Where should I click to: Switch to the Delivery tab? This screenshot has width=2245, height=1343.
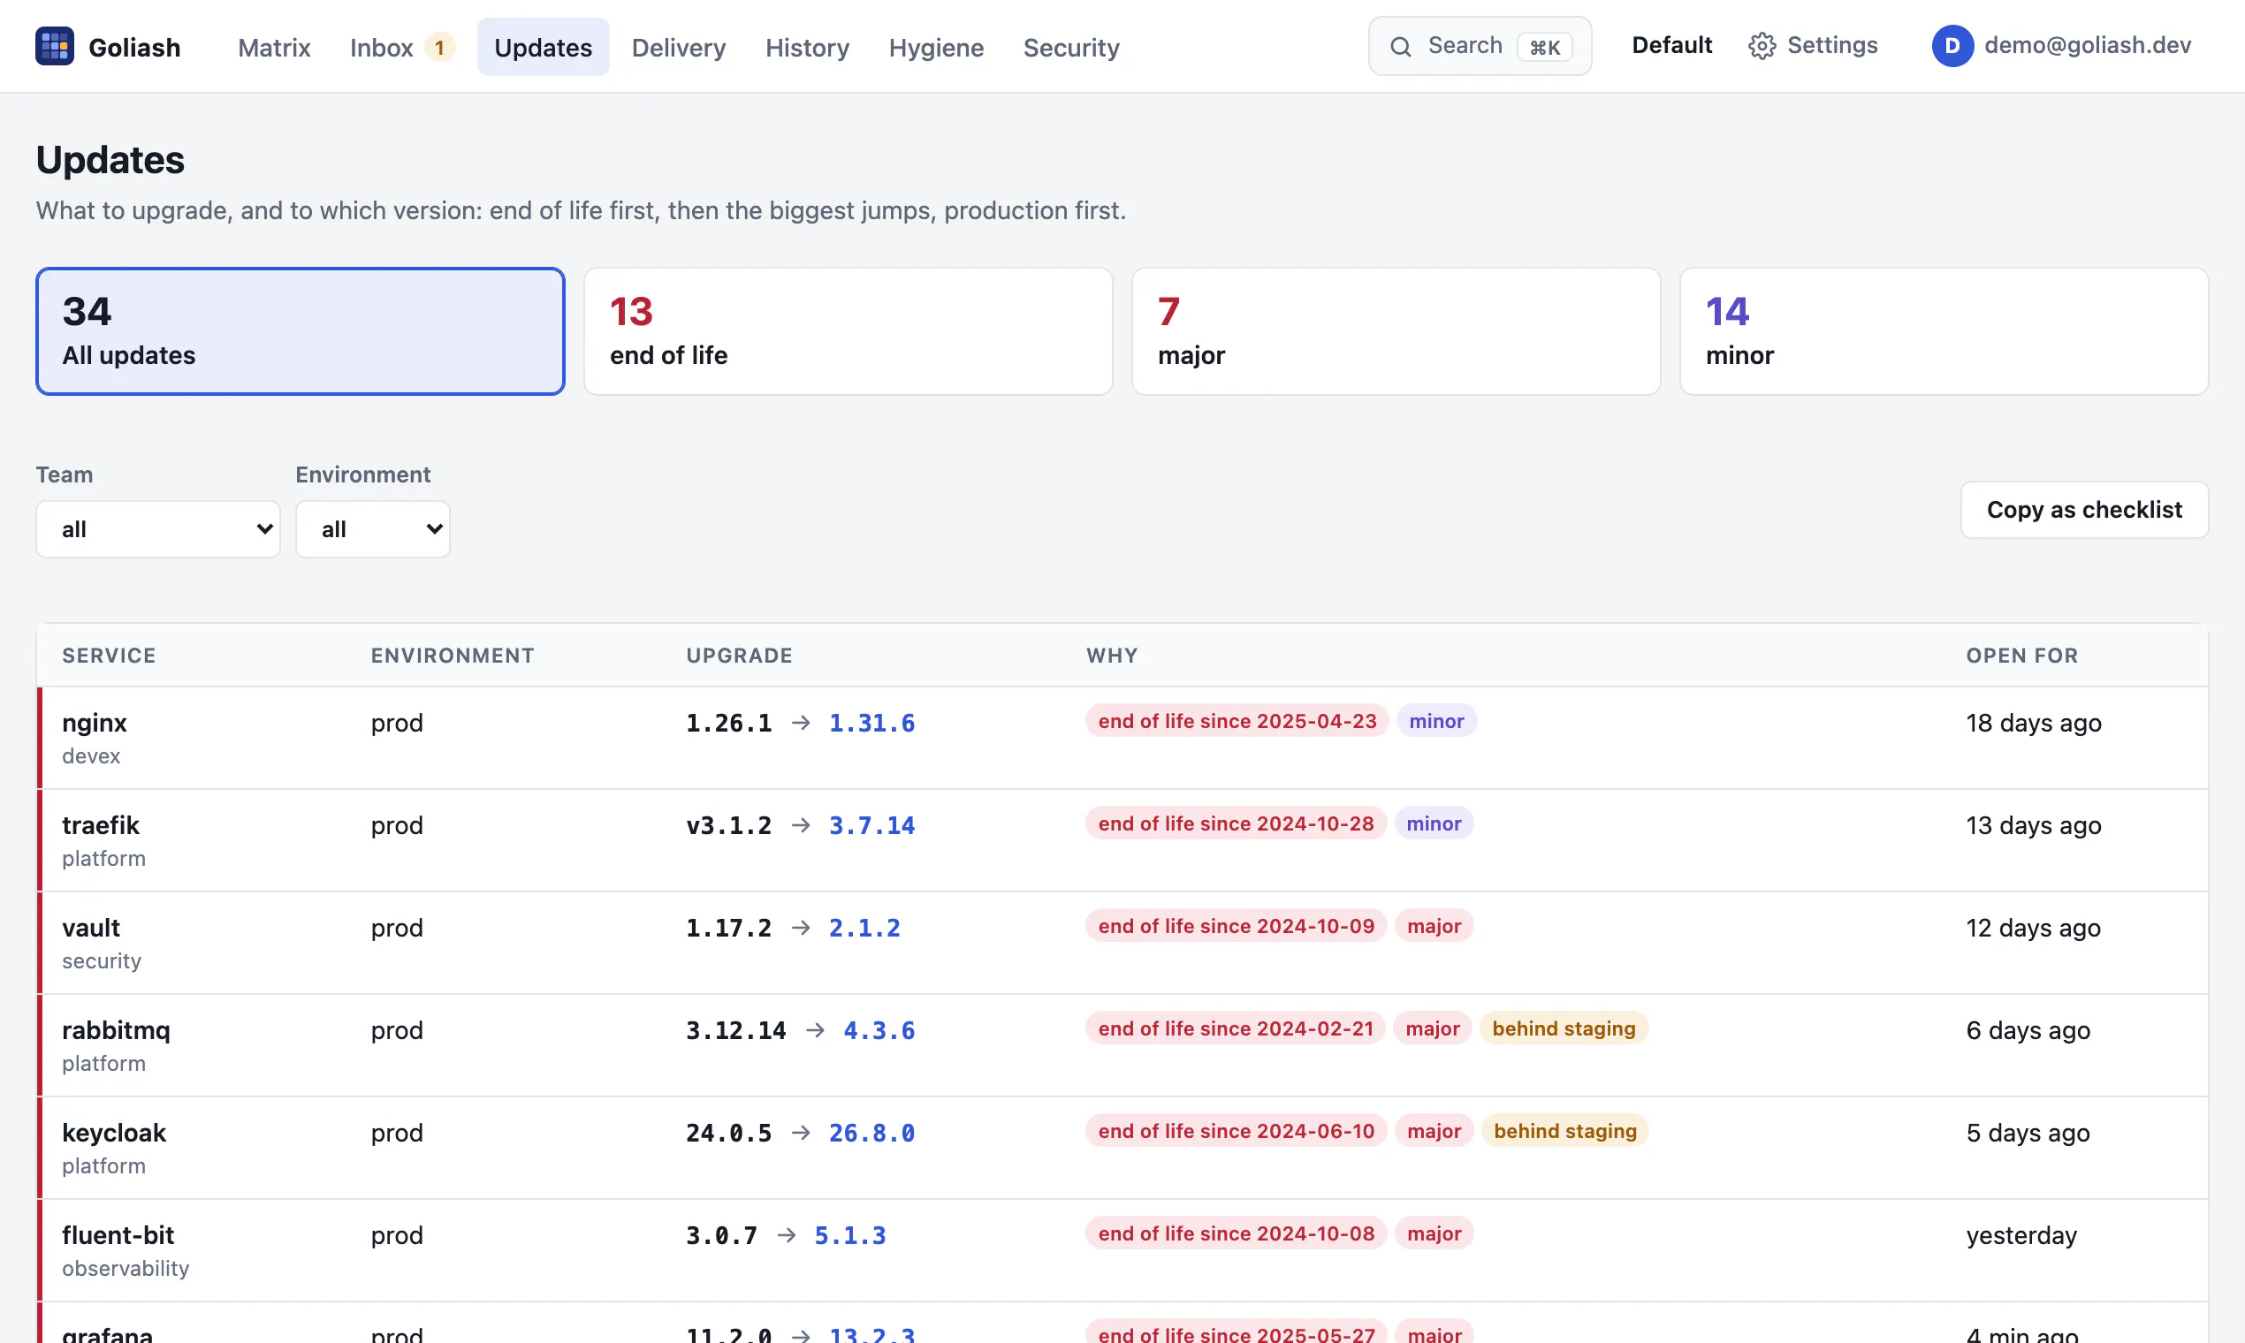[x=679, y=47]
